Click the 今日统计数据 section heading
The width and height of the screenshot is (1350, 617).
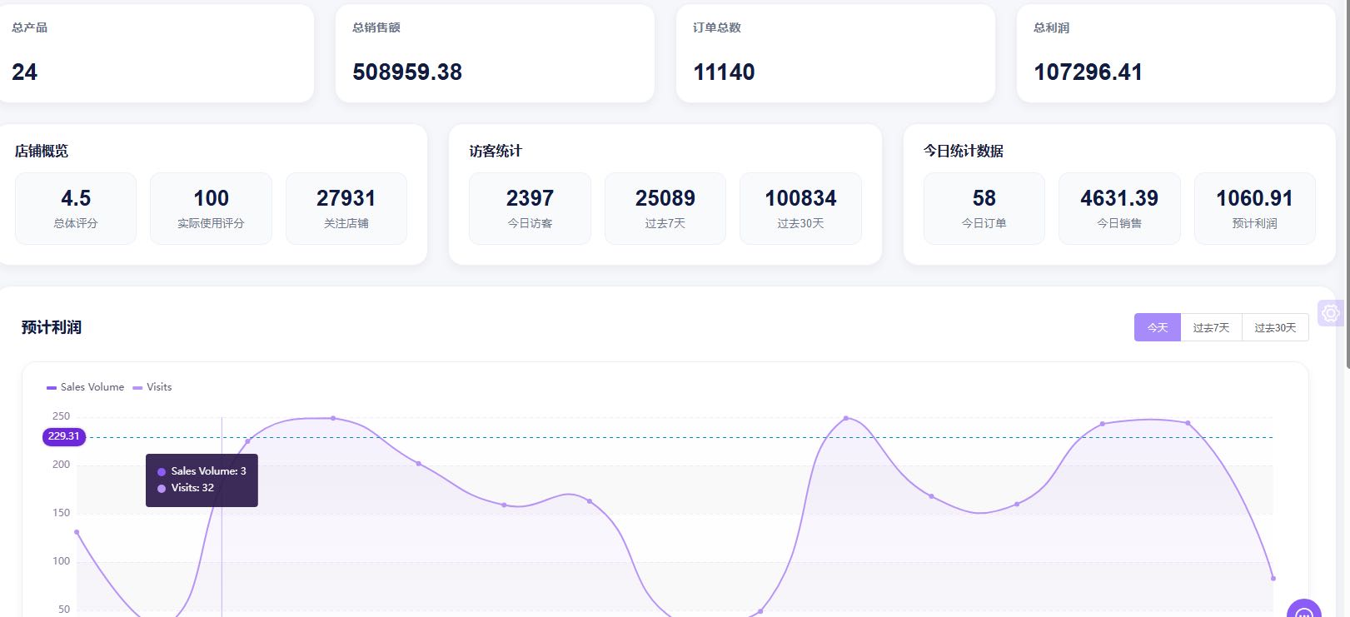(964, 151)
